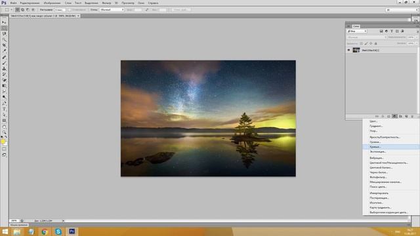Select the Brush tool
Screen dimensions: 420x236
4,63
